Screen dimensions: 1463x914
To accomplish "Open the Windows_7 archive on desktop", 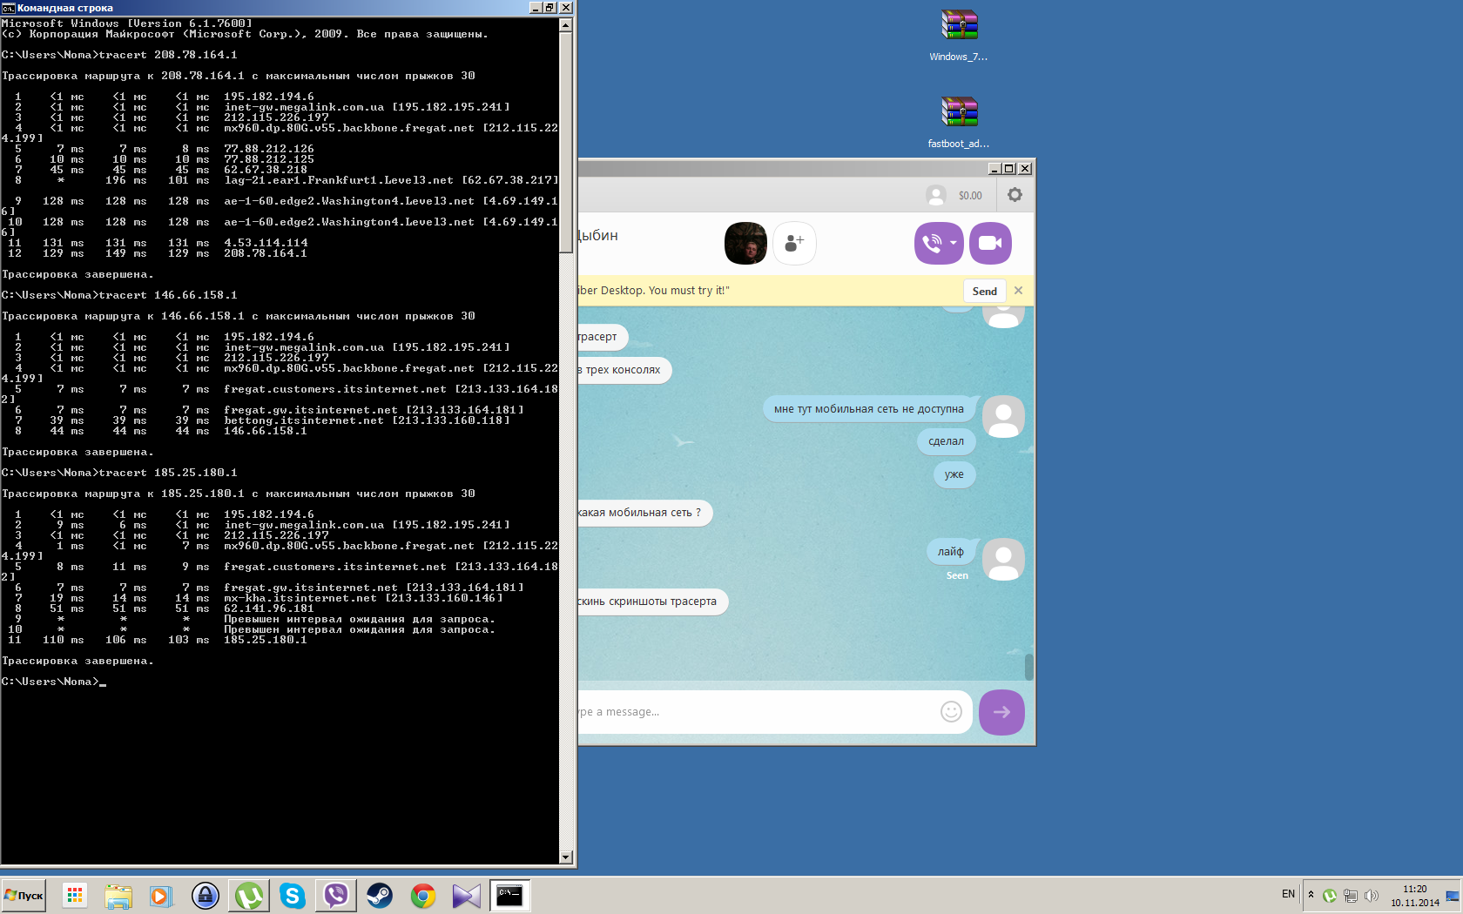I will pos(959,25).
